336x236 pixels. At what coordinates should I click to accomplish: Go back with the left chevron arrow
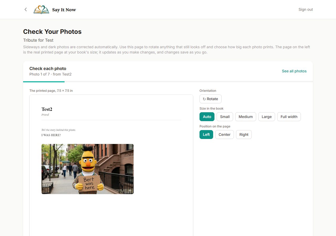(x=25, y=9)
